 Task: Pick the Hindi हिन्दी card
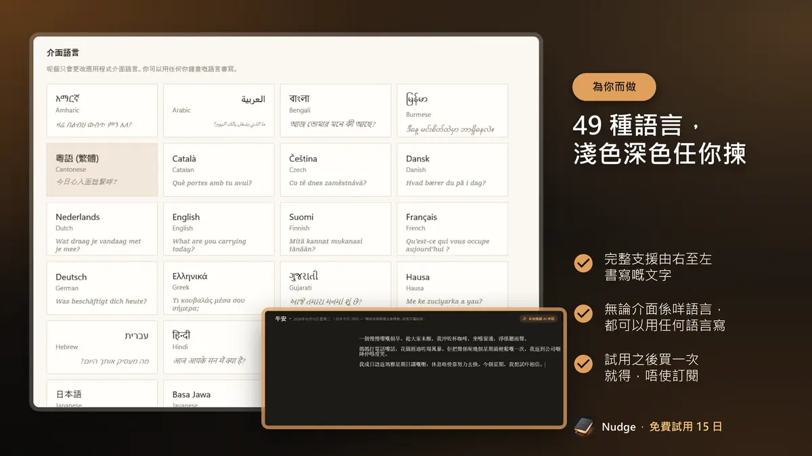pos(213,347)
